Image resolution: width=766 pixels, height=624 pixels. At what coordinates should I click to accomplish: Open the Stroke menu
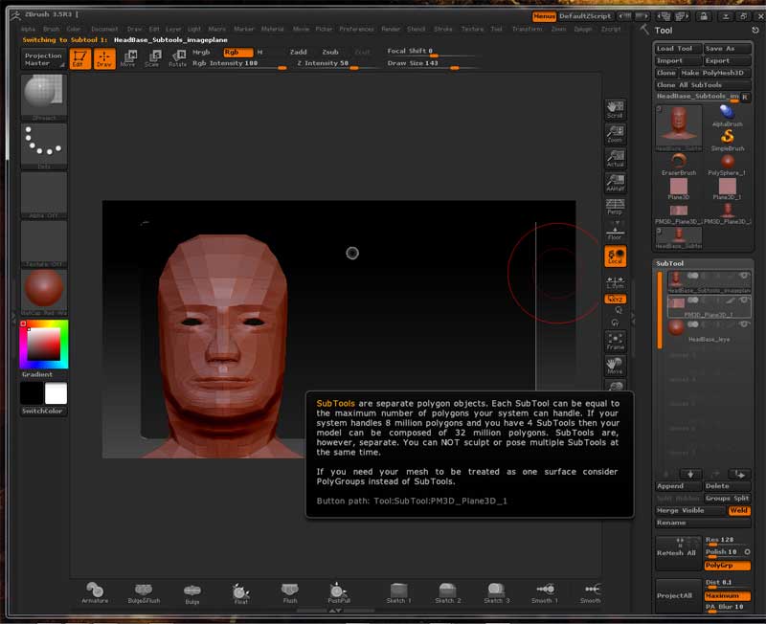(x=442, y=30)
